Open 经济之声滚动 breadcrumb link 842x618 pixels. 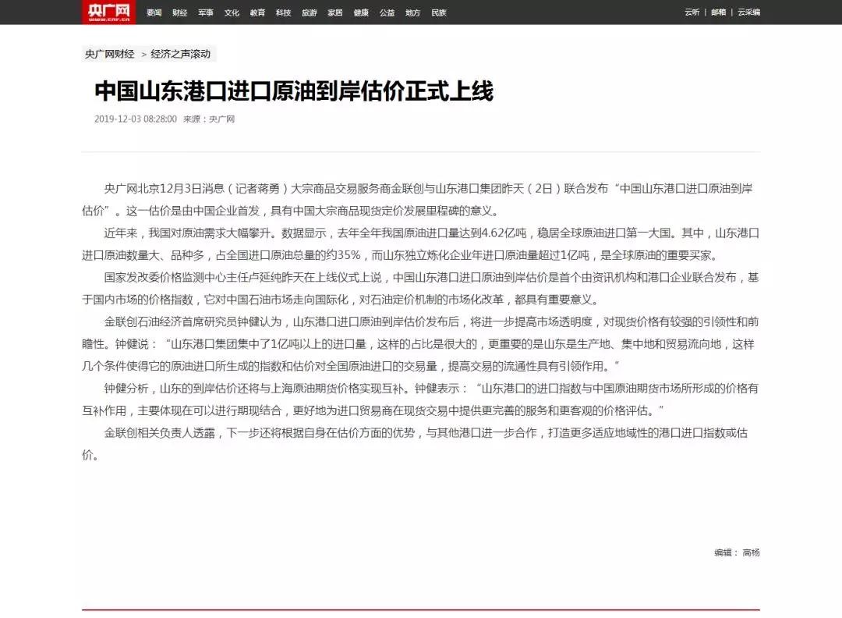(x=181, y=54)
